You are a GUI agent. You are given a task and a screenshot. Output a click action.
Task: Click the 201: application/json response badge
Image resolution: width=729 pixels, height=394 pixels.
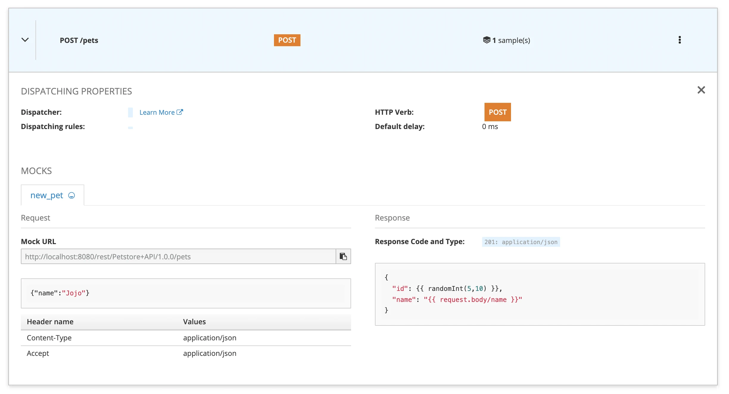point(521,242)
